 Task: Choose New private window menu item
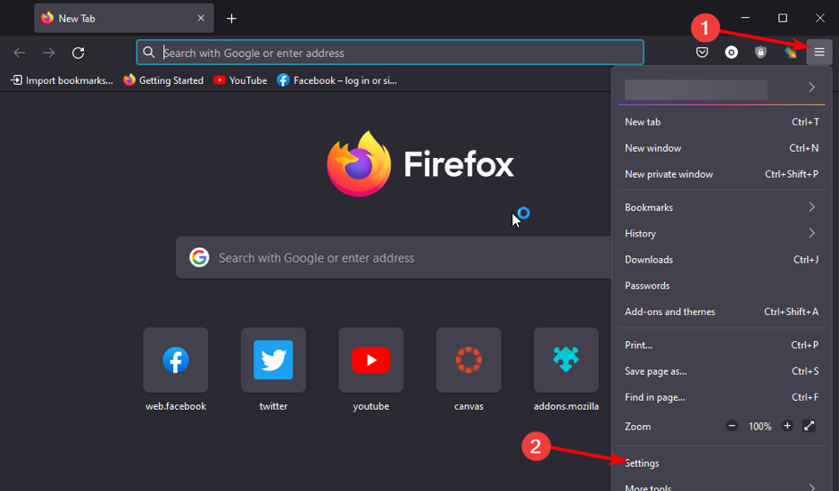coord(669,174)
